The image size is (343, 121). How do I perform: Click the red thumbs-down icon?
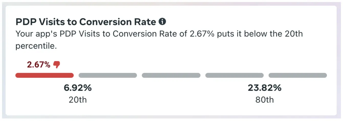[x=57, y=65]
